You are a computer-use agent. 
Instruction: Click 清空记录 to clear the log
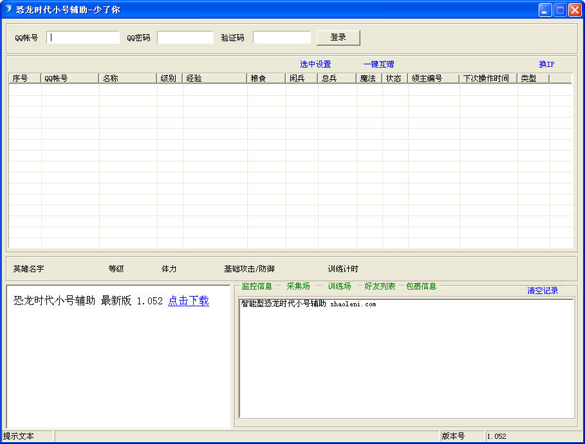543,291
